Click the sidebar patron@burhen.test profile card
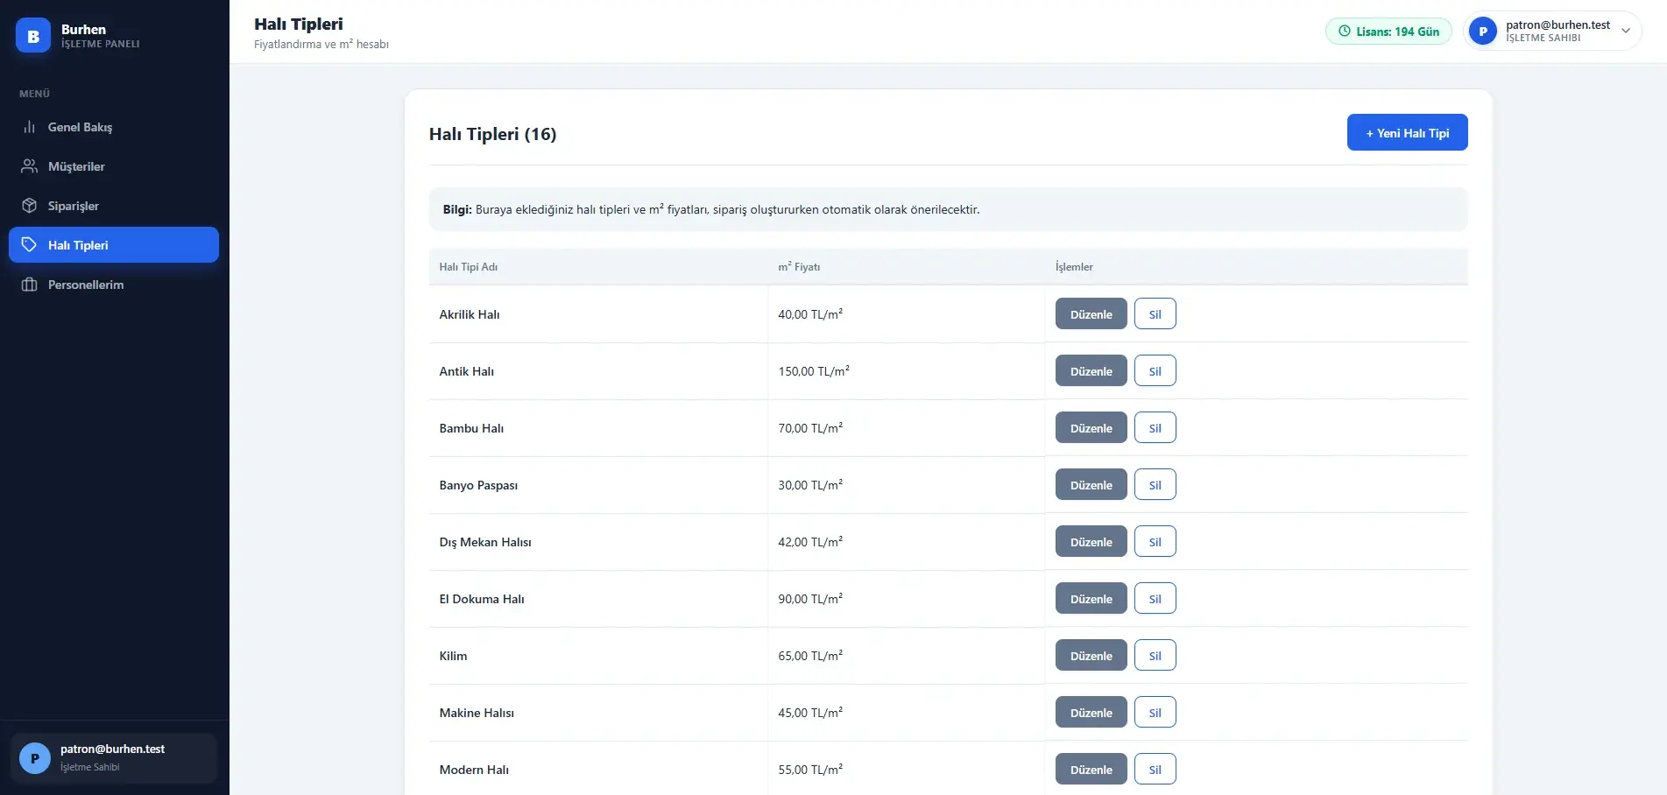 pos(114,758)
